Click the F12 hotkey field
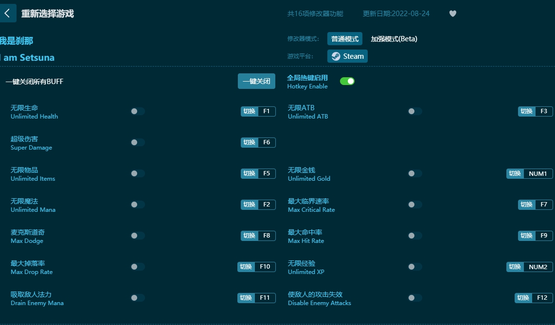The height and width of the screenshot is (325, 555). (542, 298)
